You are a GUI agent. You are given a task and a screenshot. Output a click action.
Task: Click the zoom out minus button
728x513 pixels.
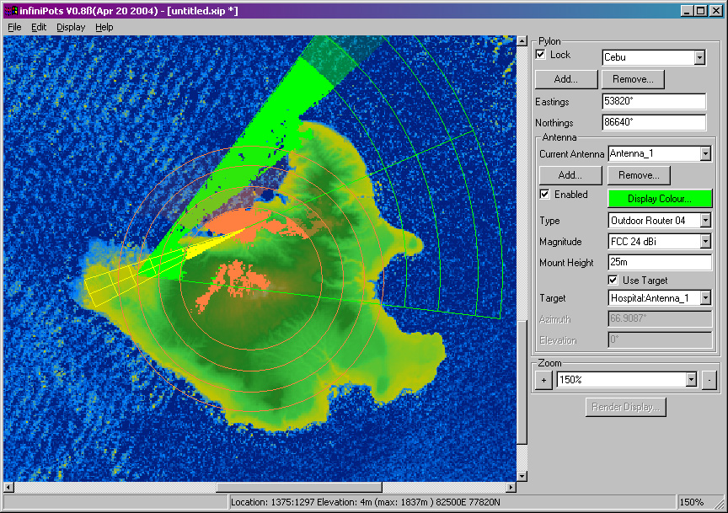[709, 380]
